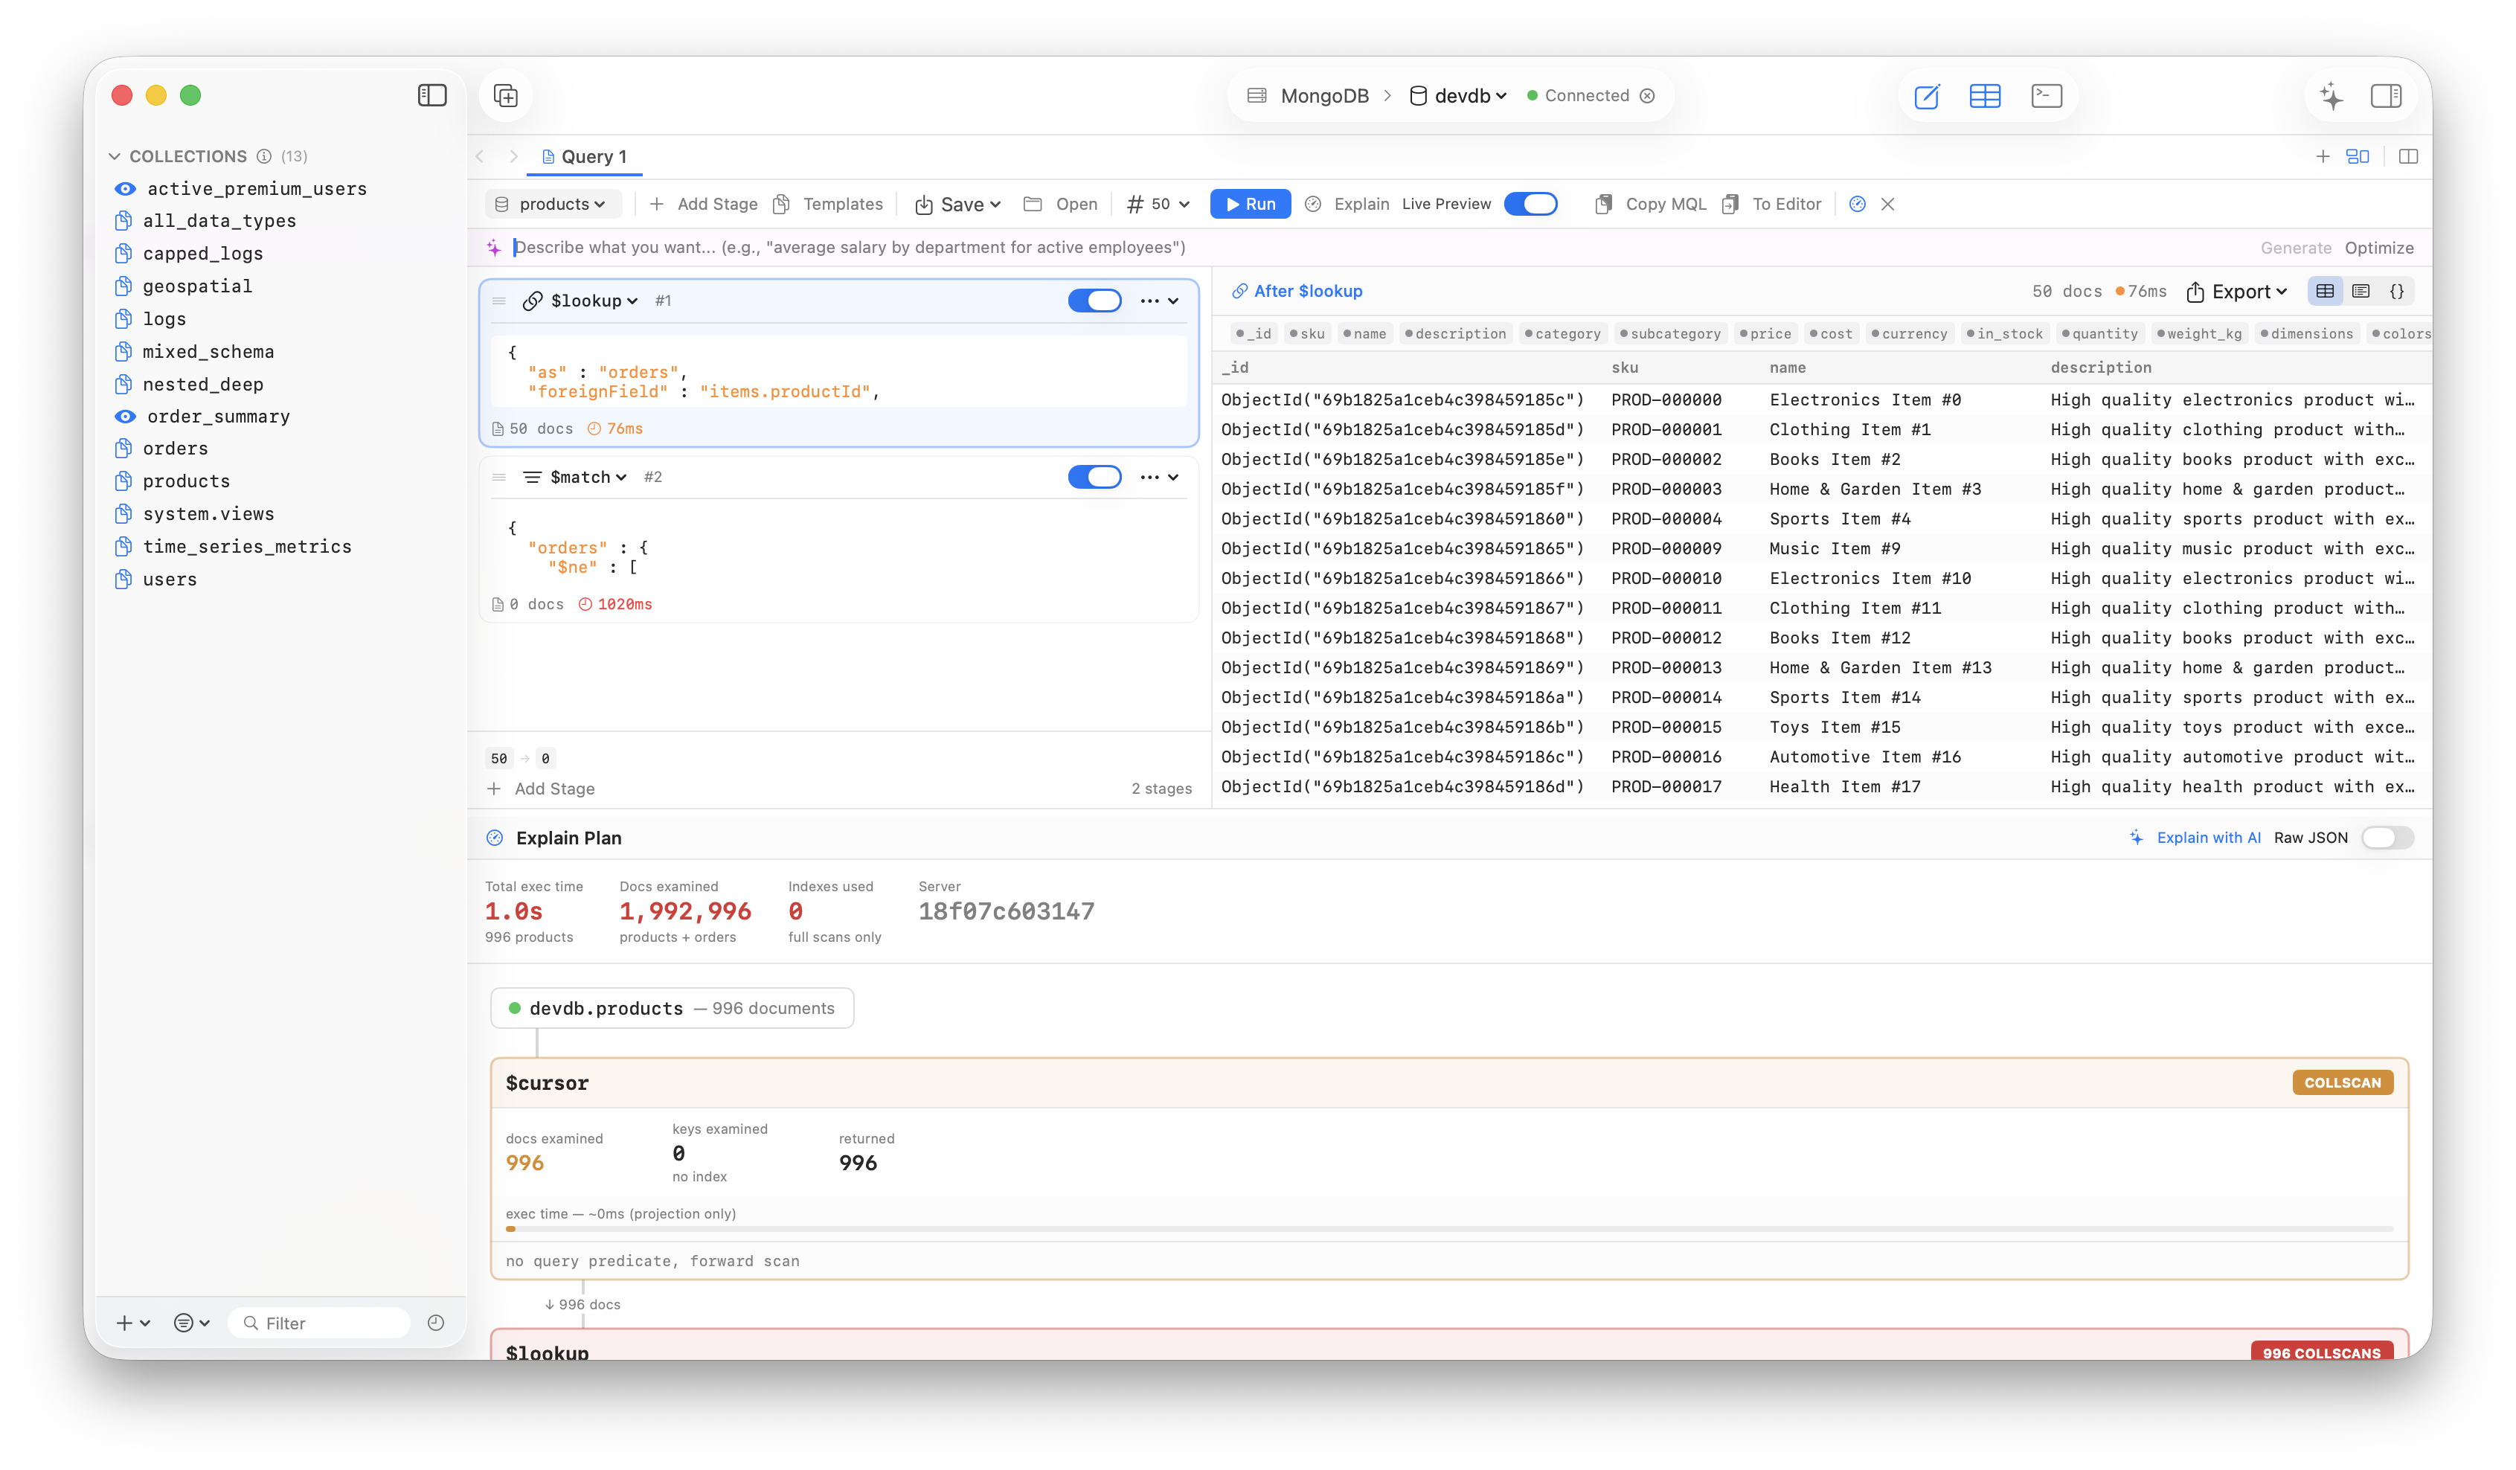2516x1470 pixels.
Task: Open the Export dropdown
Action: click(2236, 291)
